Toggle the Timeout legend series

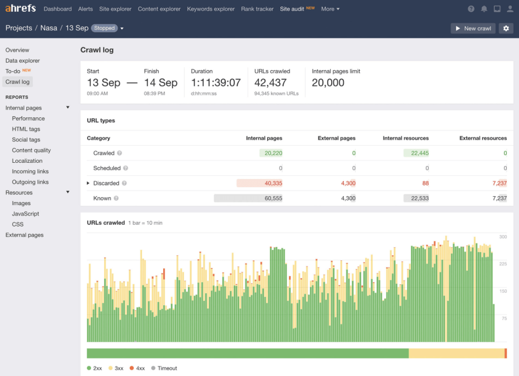coord(164,368)
